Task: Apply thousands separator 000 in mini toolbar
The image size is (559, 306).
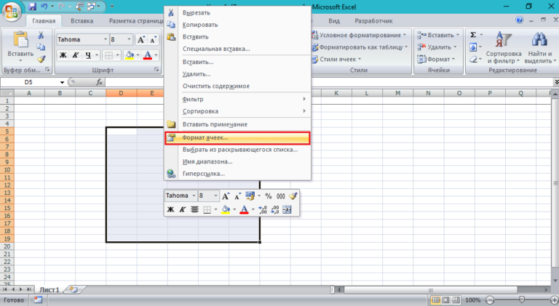Action: 281,196
